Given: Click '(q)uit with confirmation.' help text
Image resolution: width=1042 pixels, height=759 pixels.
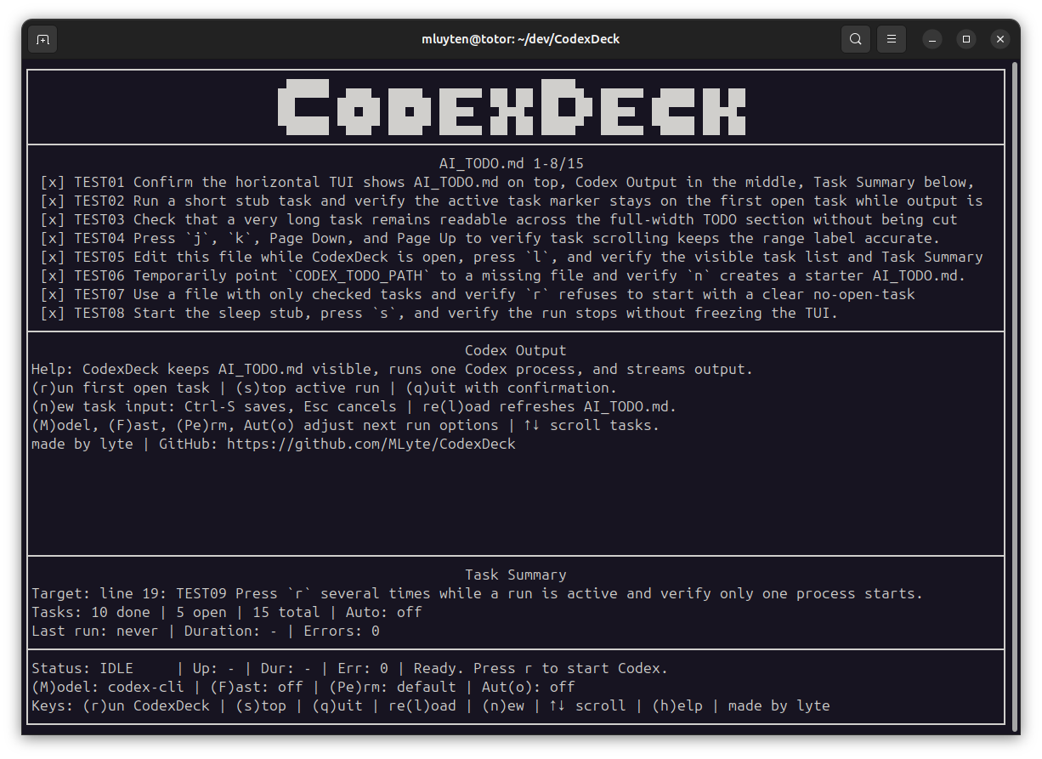Looking at the screenshot, I should click(x=512, y=388).
